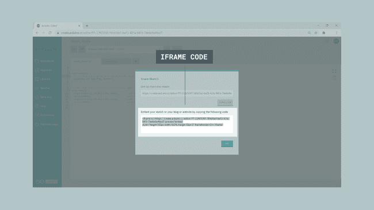
Task: Click the user avatar in top right
Action: pyautogui.click(x=336, y=41)
